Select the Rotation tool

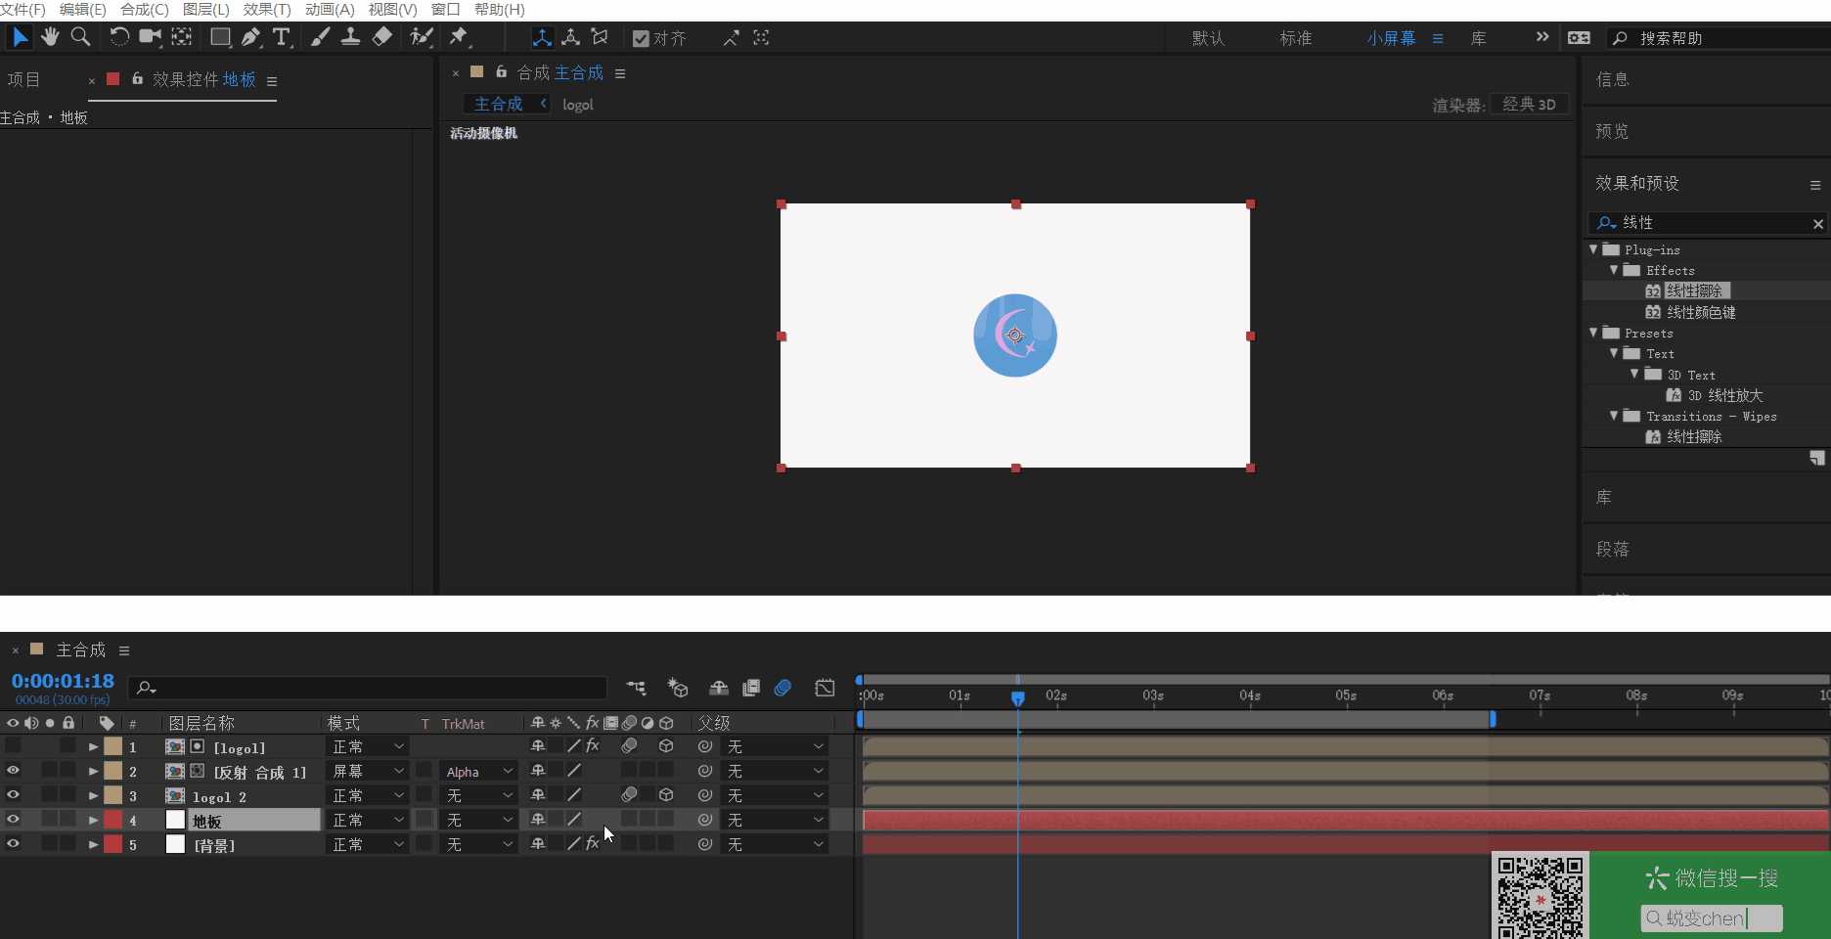pyautogui.click(x=118, y=37)
